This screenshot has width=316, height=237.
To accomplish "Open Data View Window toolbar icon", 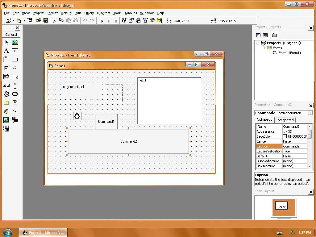I will click(160, 21).
